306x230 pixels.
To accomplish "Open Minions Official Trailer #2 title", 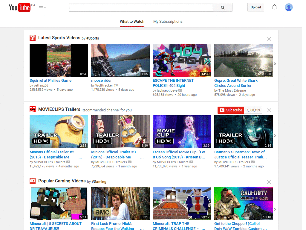I will [52, 155].
